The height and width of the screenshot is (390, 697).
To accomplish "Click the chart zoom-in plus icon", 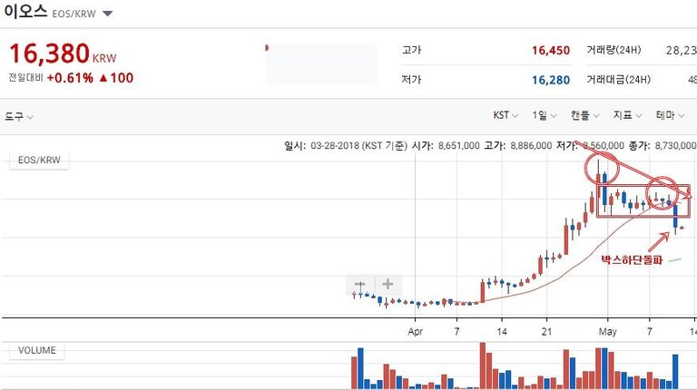I will [x=388, y=285].
